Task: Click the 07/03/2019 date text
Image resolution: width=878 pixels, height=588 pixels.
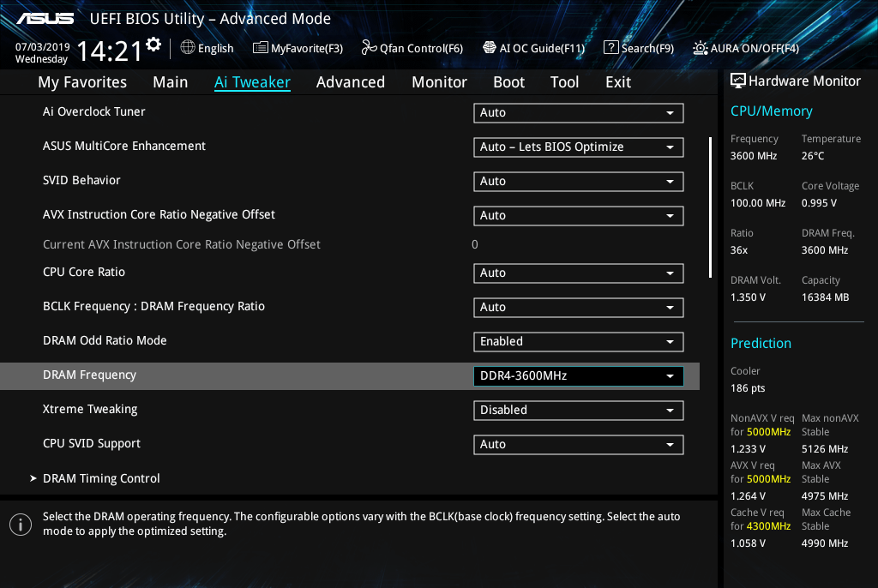Action: (42, 47)
